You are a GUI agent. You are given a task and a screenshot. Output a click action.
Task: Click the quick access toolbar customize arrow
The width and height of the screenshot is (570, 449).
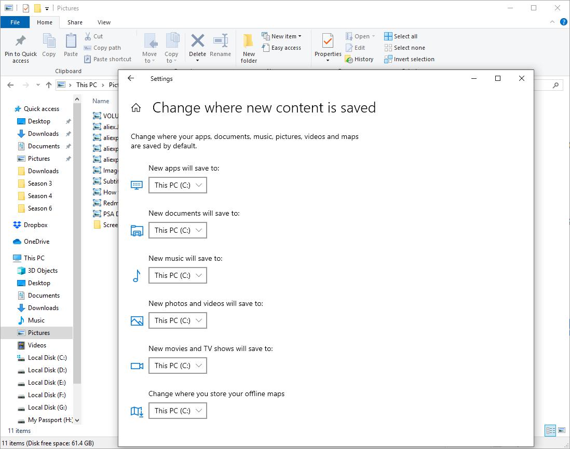(x=47, y=8)
